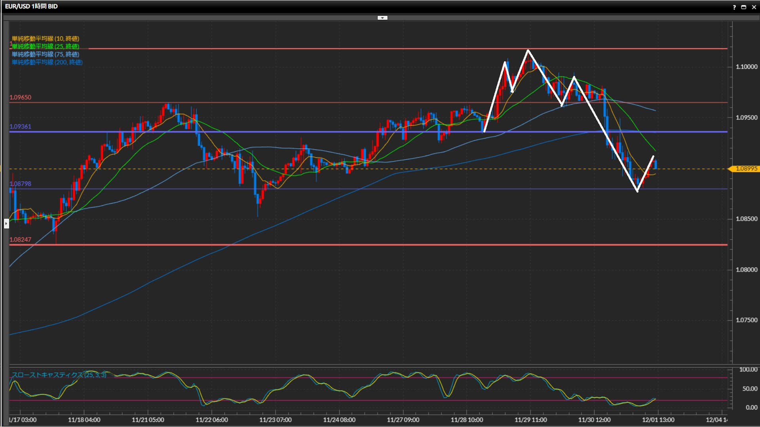Image resolution: width=760 pixels, height=427 pixels.
Task: Select the 1.09361 purple horizontal line label
Action: coord(20,127)
